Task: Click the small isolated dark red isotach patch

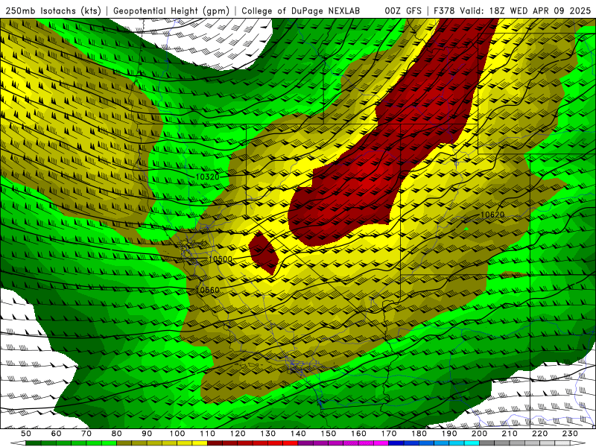Action: coord(264,253)
